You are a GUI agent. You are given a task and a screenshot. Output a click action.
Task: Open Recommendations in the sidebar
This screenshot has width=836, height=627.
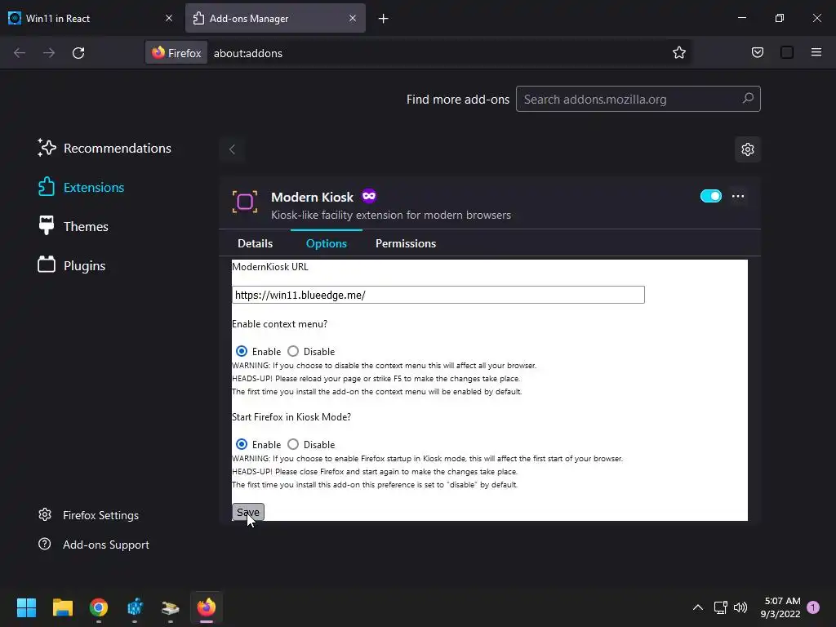point(104,149)
